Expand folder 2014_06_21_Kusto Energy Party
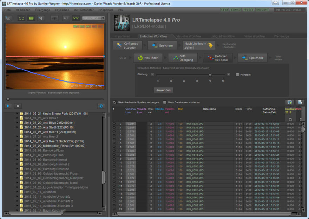Image resolution: width=309 pixels, height=219 pixels. (x=17, y=113)
